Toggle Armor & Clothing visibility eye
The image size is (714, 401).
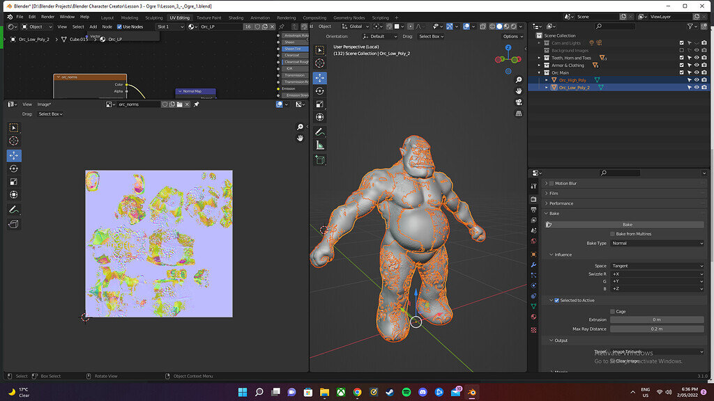tap(697, 65)
